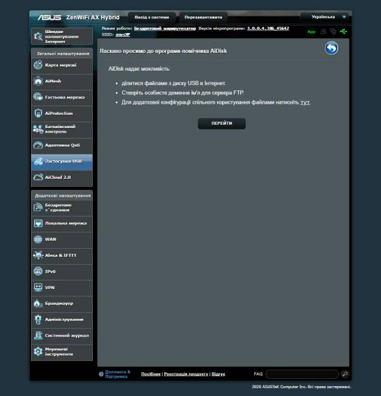Open Системний журнал menu item

(x=62, y=335)
